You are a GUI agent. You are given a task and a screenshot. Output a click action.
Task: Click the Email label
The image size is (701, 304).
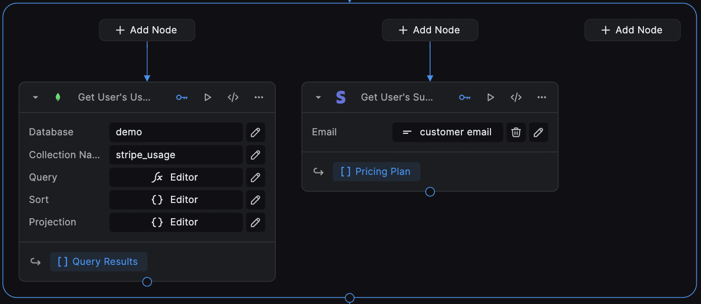pyautogui.click(x=324, y=132)
